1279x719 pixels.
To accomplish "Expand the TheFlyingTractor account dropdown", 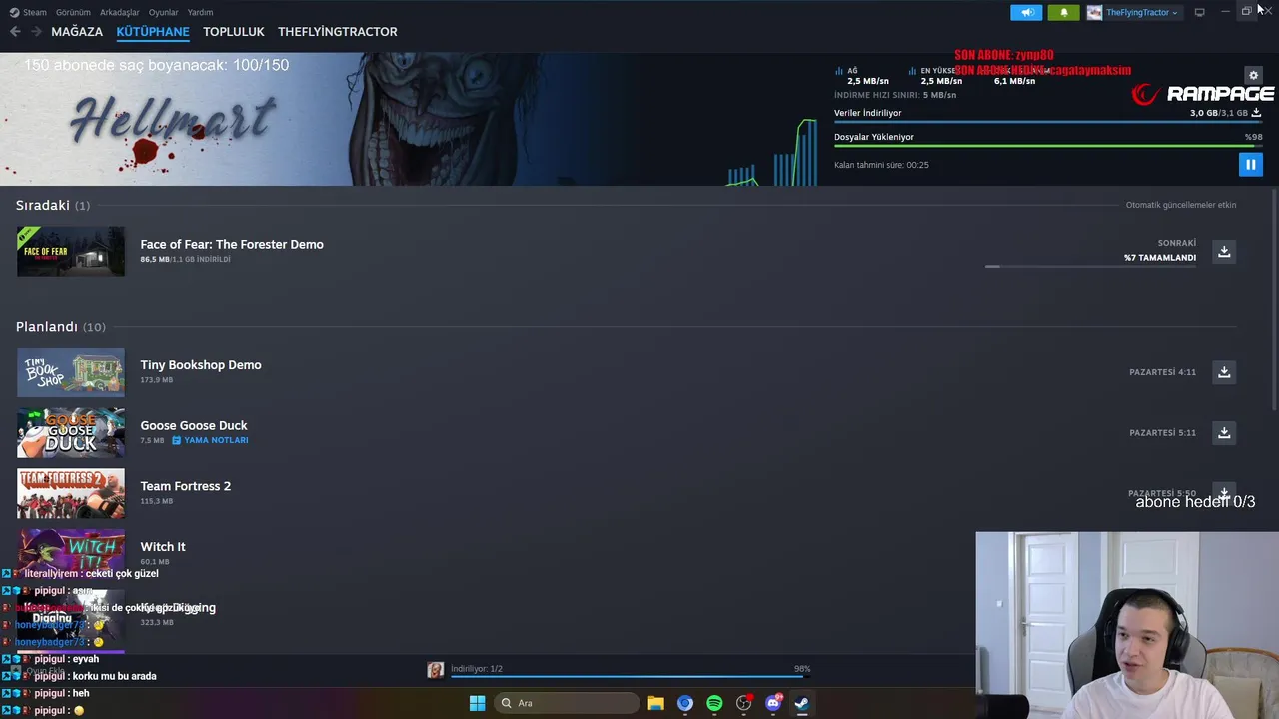I will (x=1134, y=12).
